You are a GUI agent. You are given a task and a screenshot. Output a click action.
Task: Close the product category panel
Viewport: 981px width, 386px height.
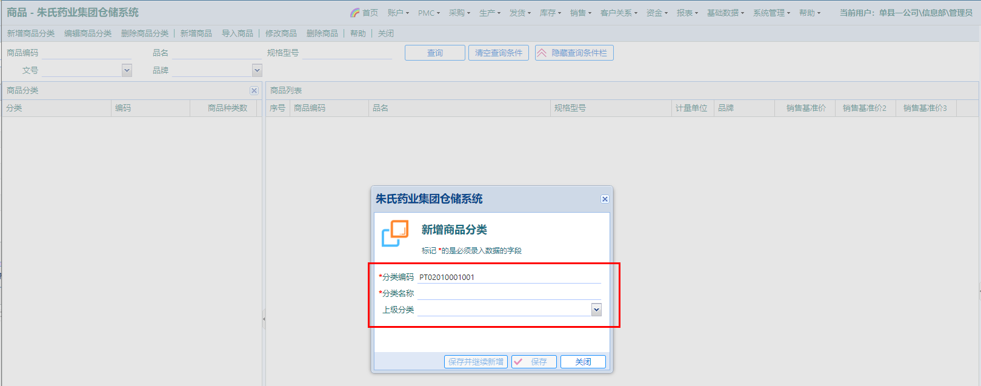click(254, 90)
